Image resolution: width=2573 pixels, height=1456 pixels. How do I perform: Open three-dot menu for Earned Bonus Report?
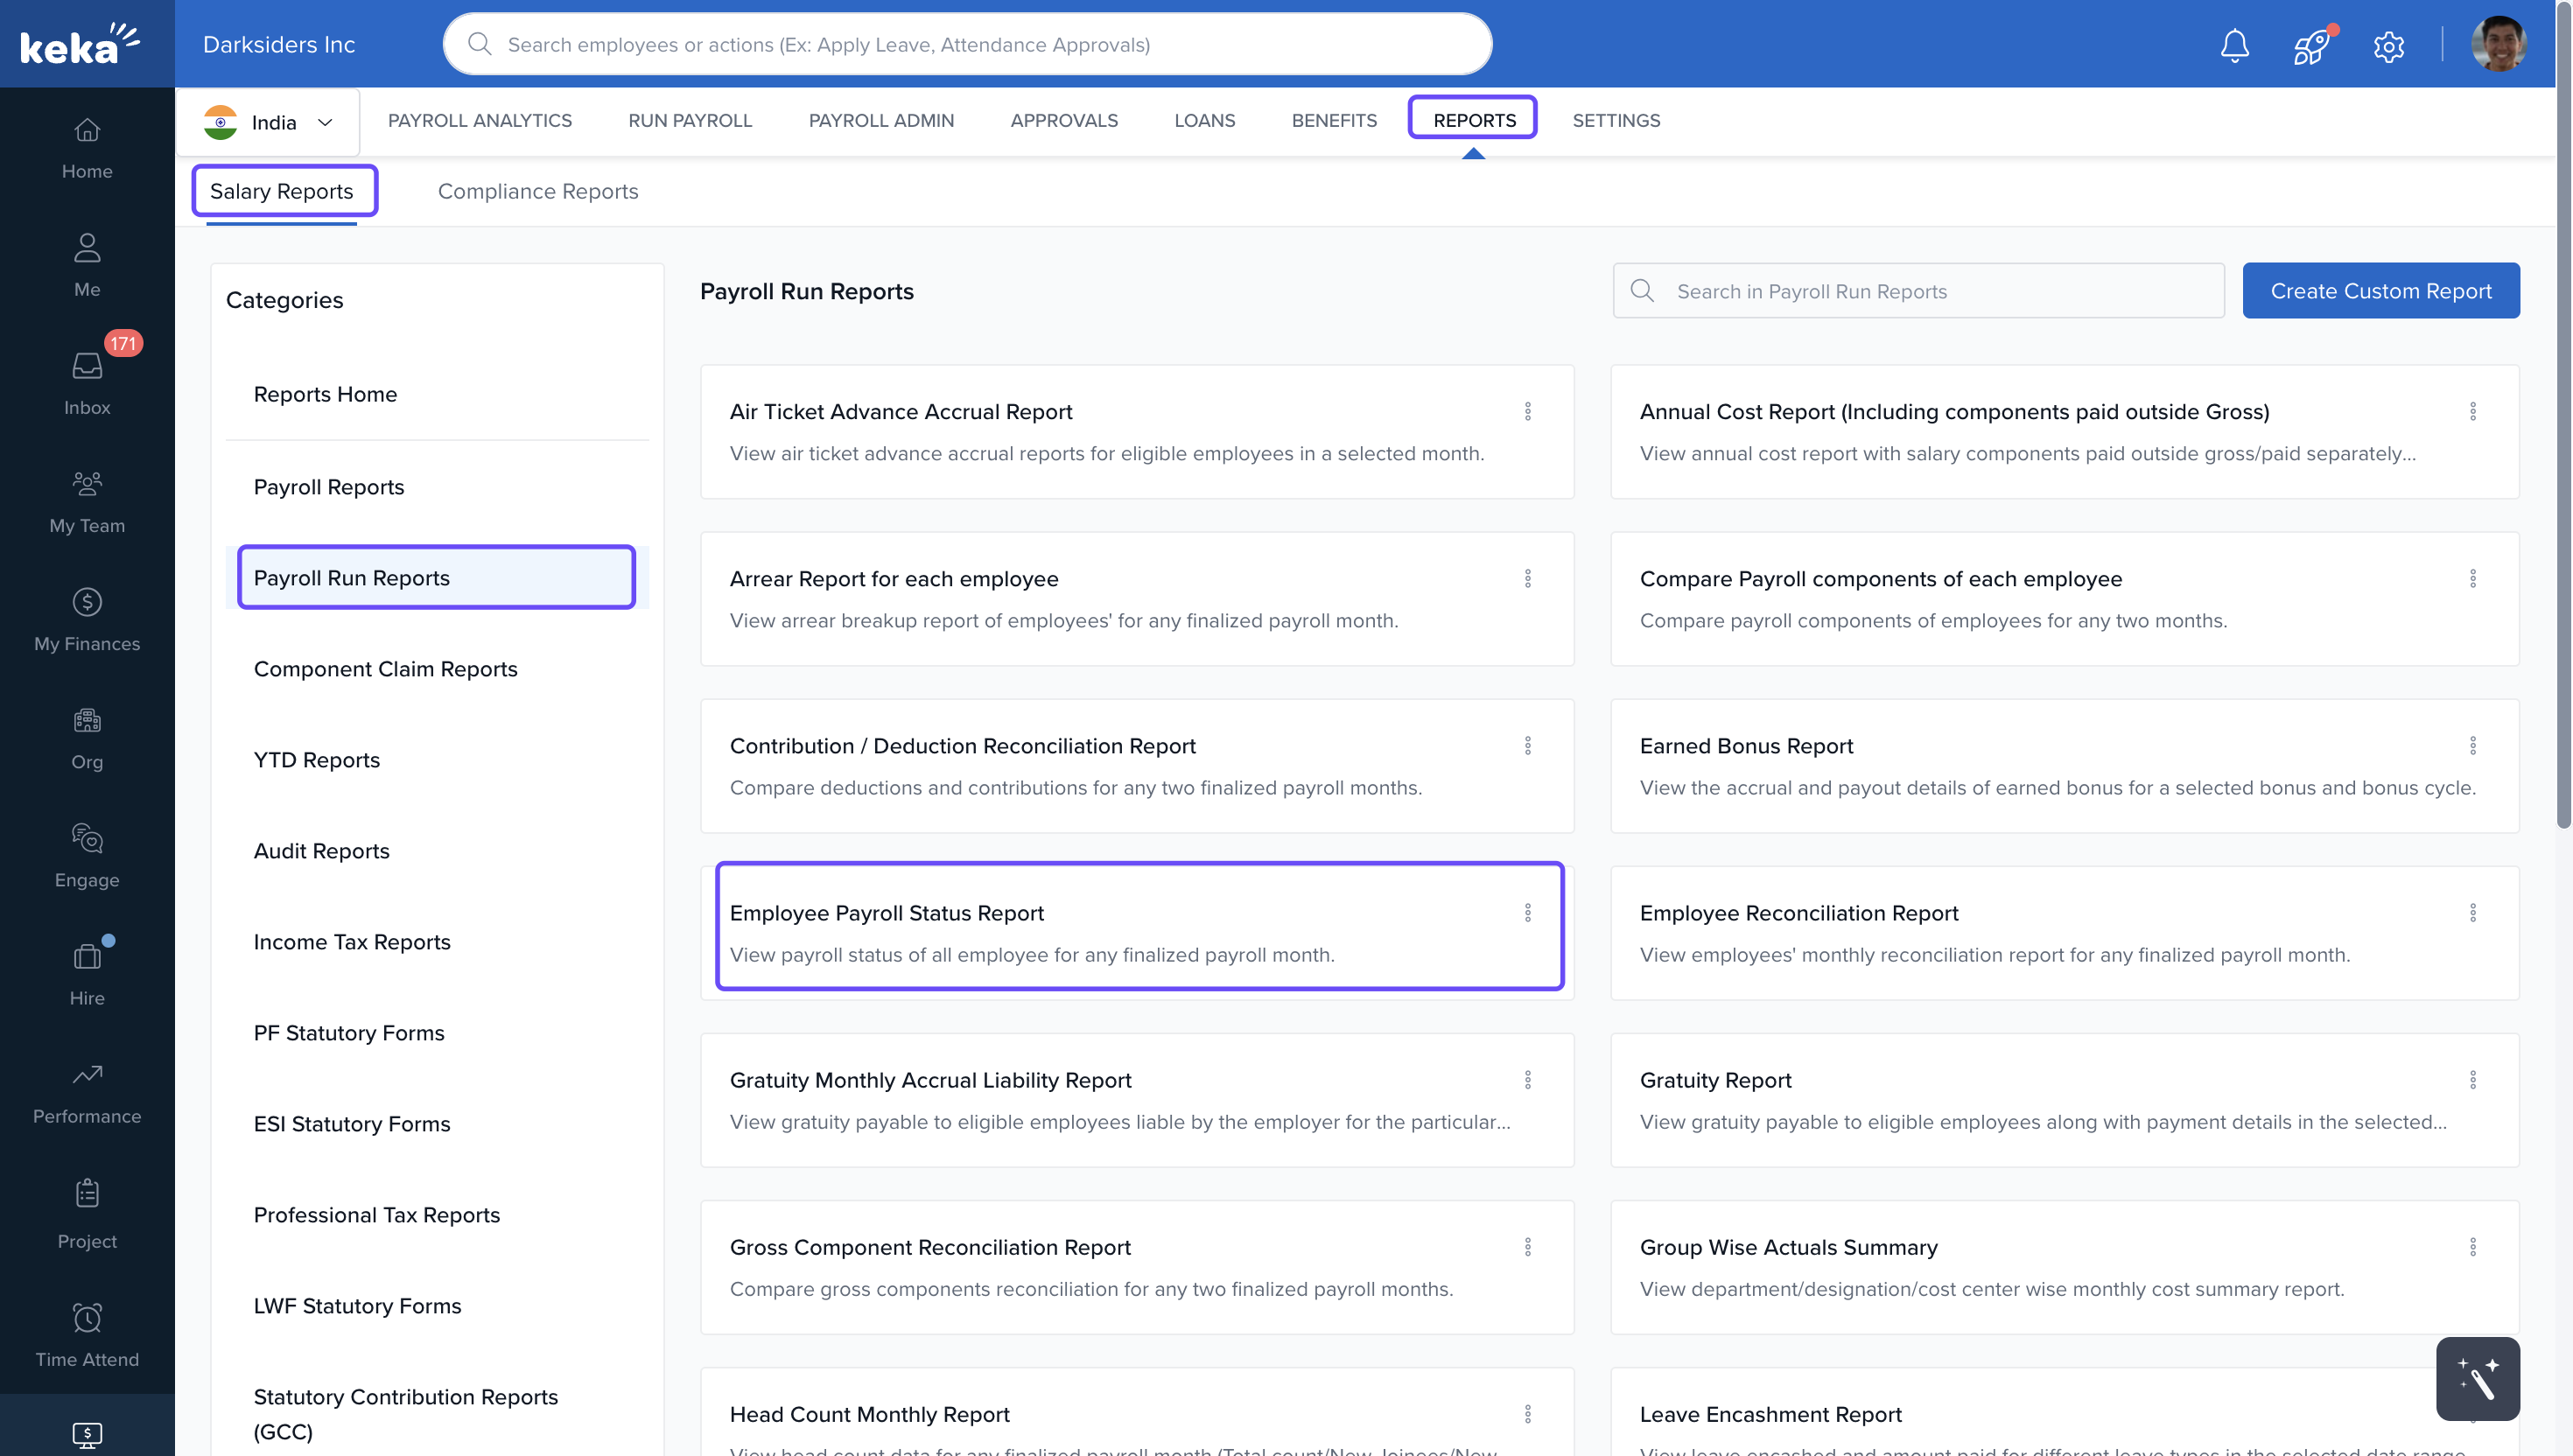tap(2472, 746)
